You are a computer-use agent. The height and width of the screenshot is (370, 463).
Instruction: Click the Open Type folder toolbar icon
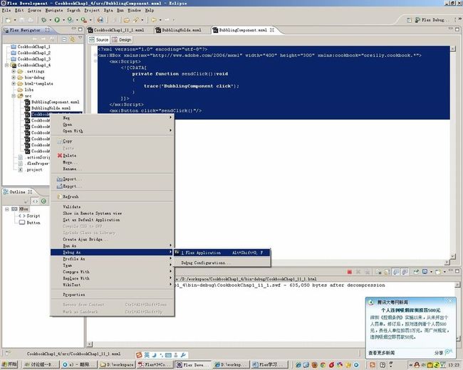127,20
